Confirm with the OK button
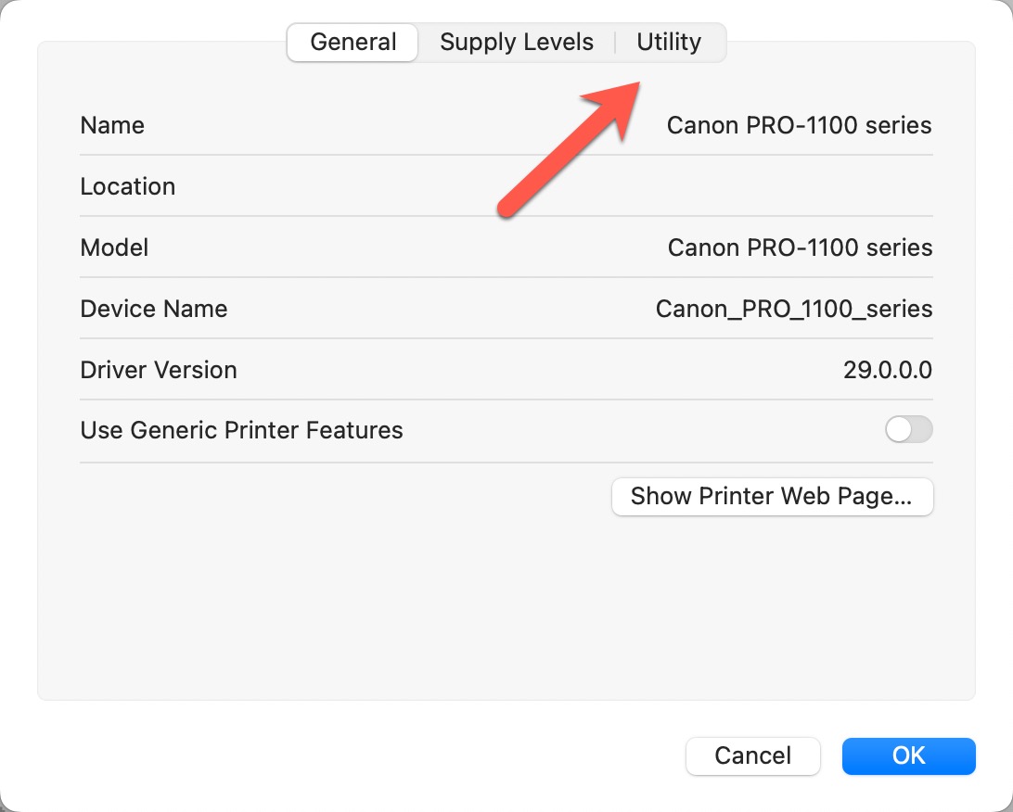This screenshot has height=812, width=1013. coord(908,755)
